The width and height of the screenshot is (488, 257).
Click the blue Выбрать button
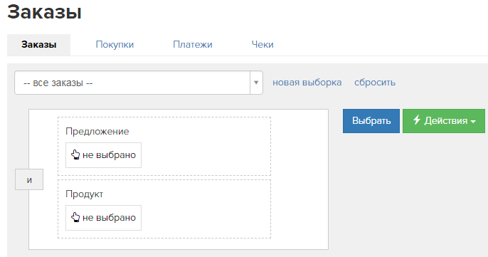click(371, 121)
